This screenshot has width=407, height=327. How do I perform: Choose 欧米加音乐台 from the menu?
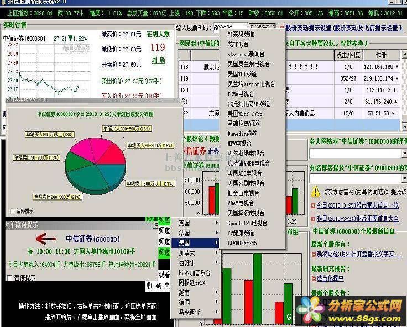click(x=196, y=272)
